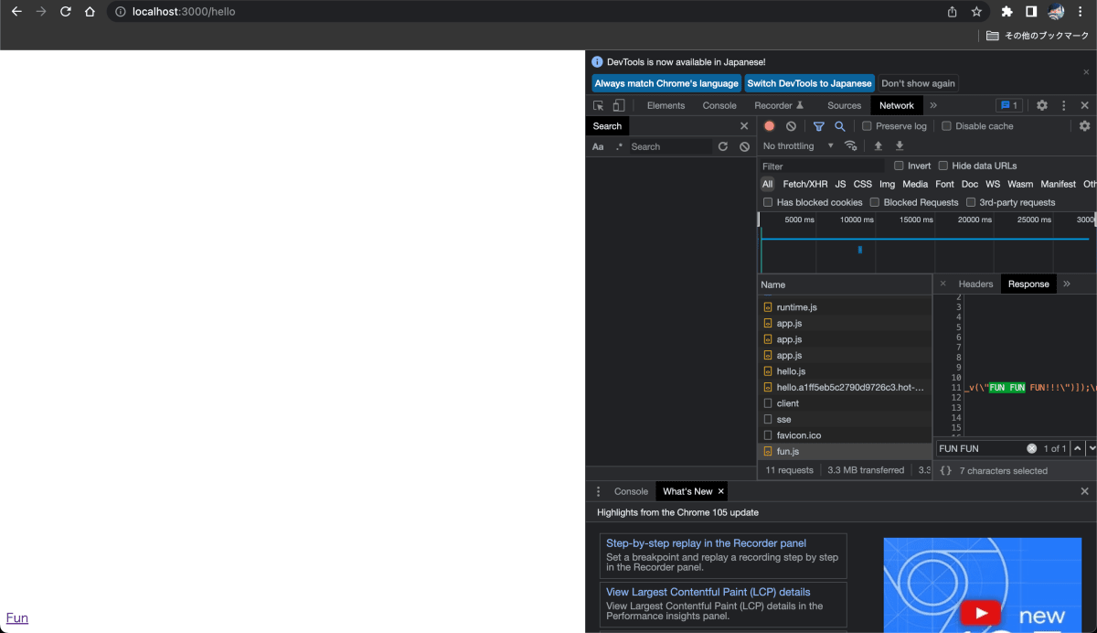Click the browser reload button
The height and width of the screenshot is (633, 1097).
(x=65, y=12)
